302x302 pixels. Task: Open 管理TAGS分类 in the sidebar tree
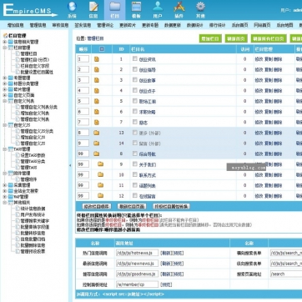[x=33, y=161]
